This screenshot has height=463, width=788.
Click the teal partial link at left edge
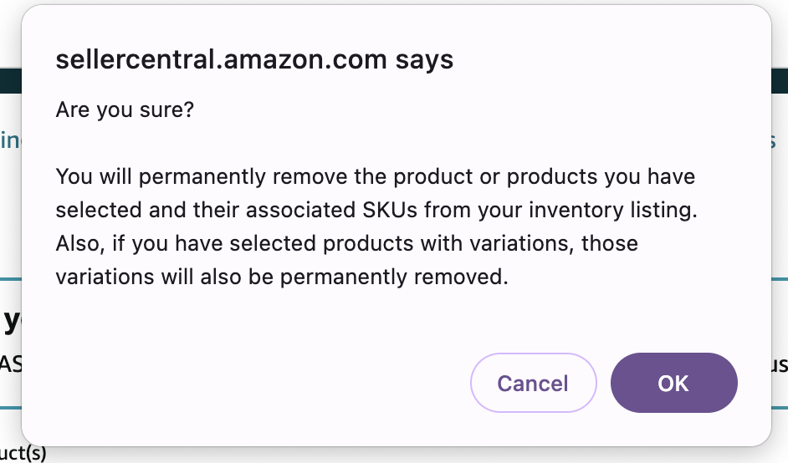9,140
